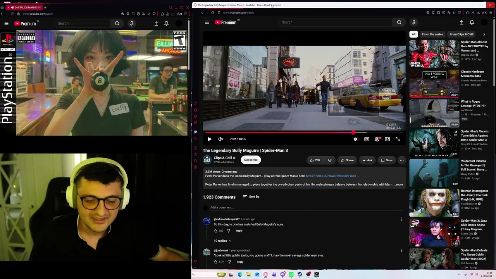
Task: Open WhatsApp from the taskbar
Action: [x=291, y=275]
